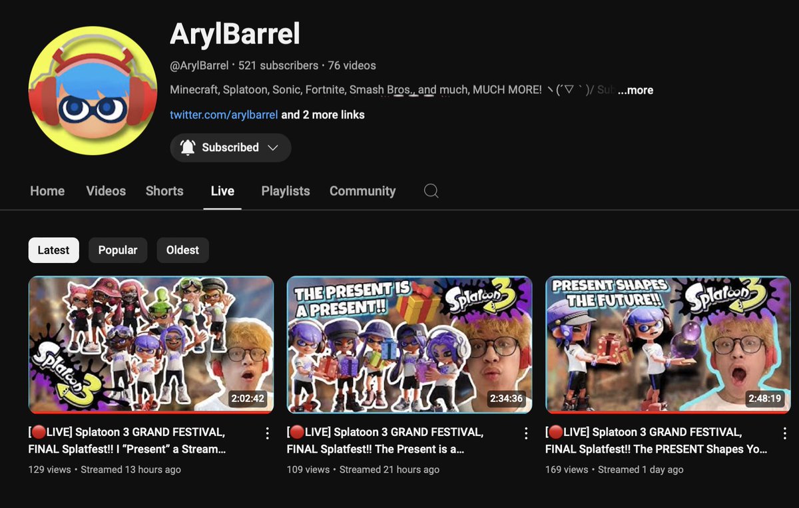Click the 2:34:36 duration badge
This screenshot has height=508, width=799.
click(506, 399)
